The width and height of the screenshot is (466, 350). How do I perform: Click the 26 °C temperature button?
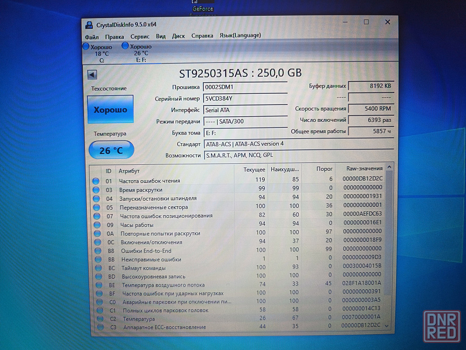111,150
